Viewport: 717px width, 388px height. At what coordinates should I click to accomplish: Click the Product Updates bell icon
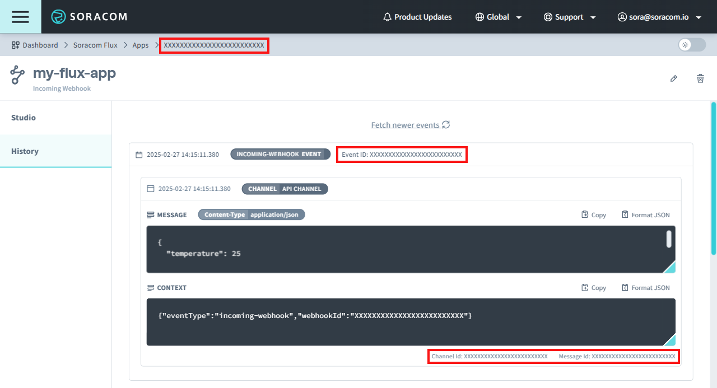point(387,17)
